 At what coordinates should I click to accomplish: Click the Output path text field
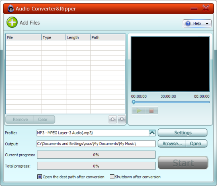coord(96,144)
